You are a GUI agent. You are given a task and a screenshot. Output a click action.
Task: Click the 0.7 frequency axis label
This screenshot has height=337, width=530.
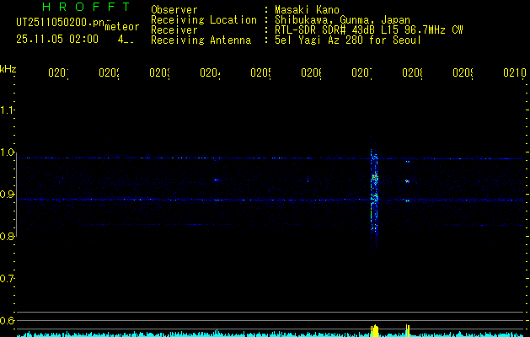coord(7,279)
